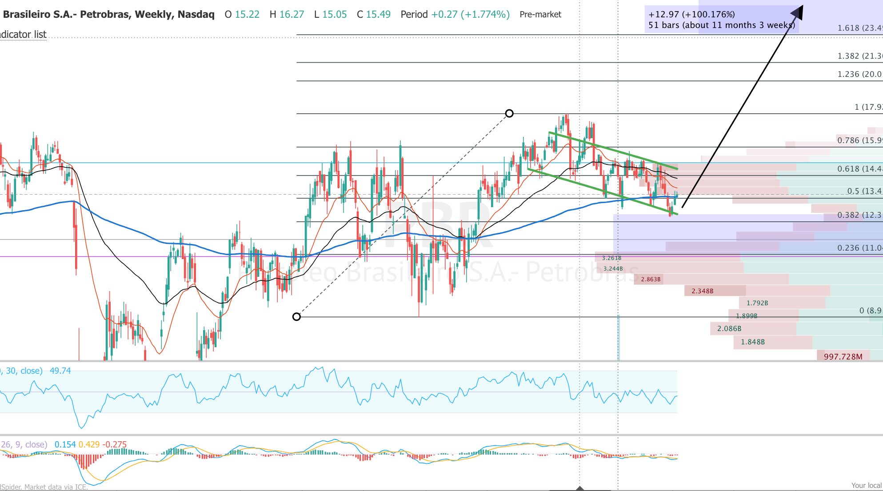The height and width of the screenshot is (491, 883).
Task: Click the MACD signal value 0.429
Action: 89,444
